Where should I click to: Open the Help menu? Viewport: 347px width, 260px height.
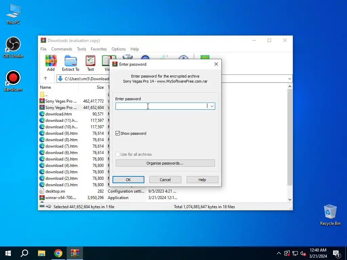pos(135,49)
